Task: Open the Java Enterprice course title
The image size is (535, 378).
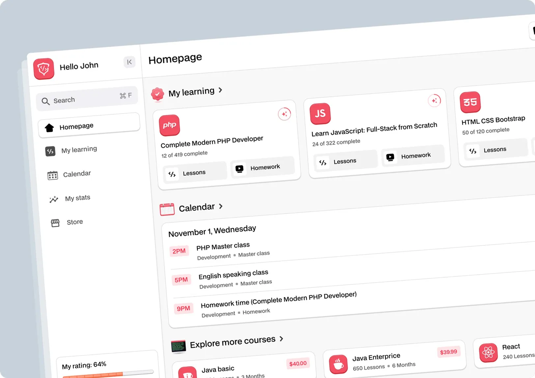Action: (376, 357)
